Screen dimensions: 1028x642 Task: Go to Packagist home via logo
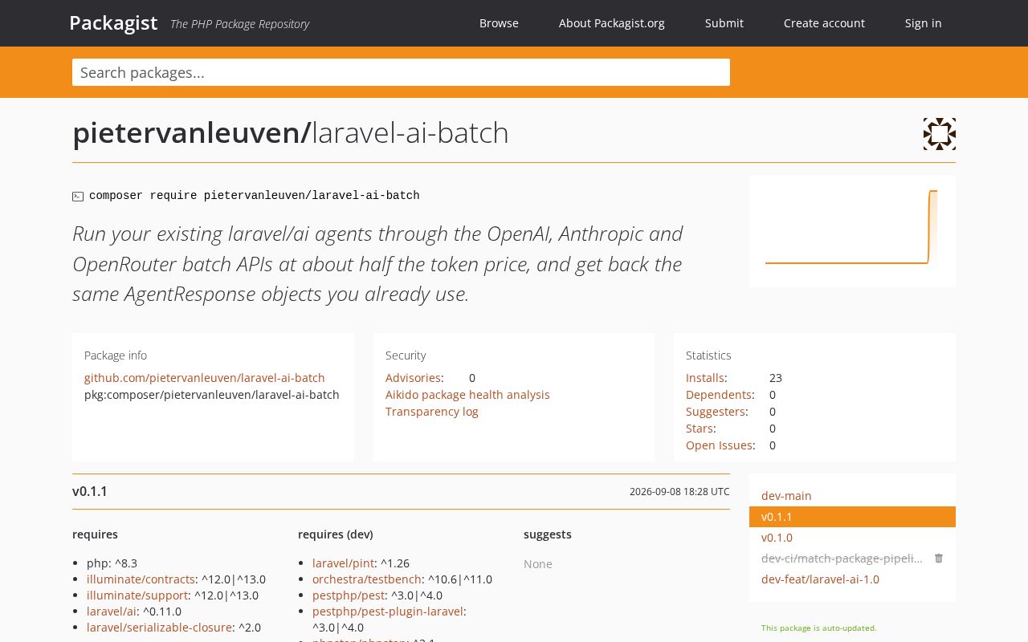pyautogui.click(x=113, y=22)
